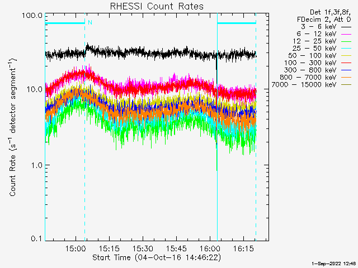This screenshot has height=268, width=358.
Task: Click the yellow line swatch for 50 - 100 keV
Action: coord(346,56)
